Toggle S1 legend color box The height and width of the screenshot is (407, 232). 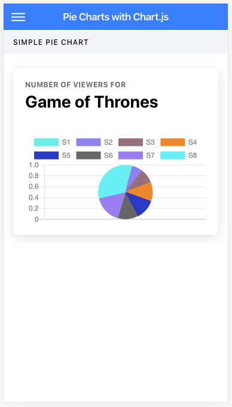[46, 142]
